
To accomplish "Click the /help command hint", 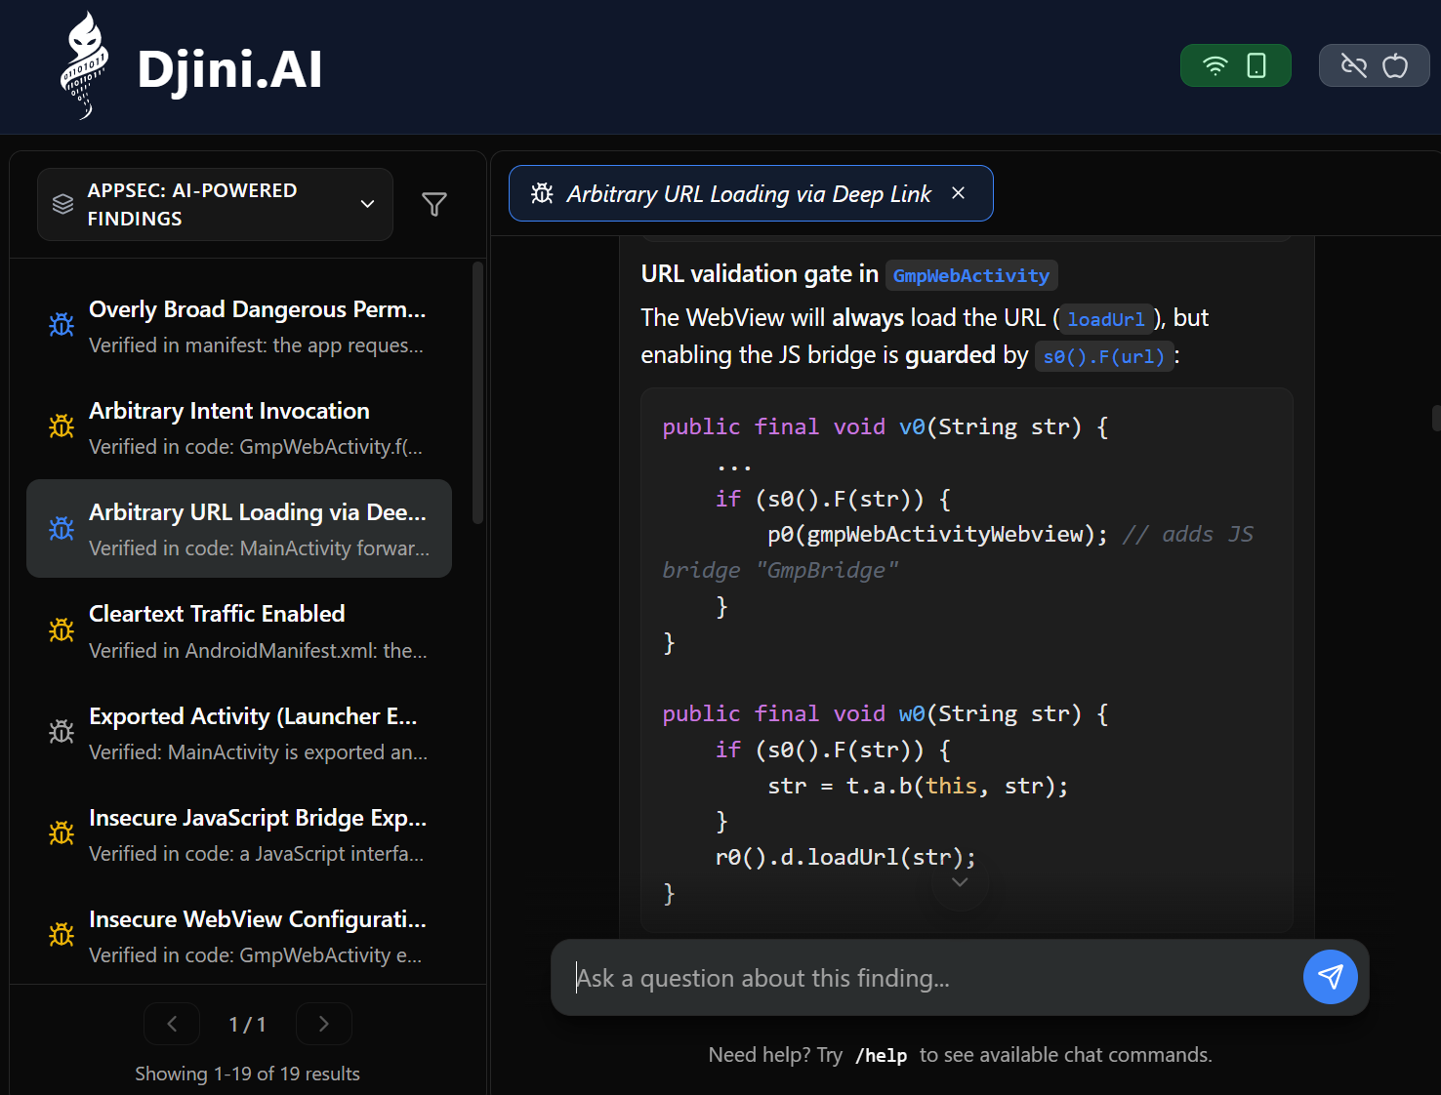I will 882,1055.
